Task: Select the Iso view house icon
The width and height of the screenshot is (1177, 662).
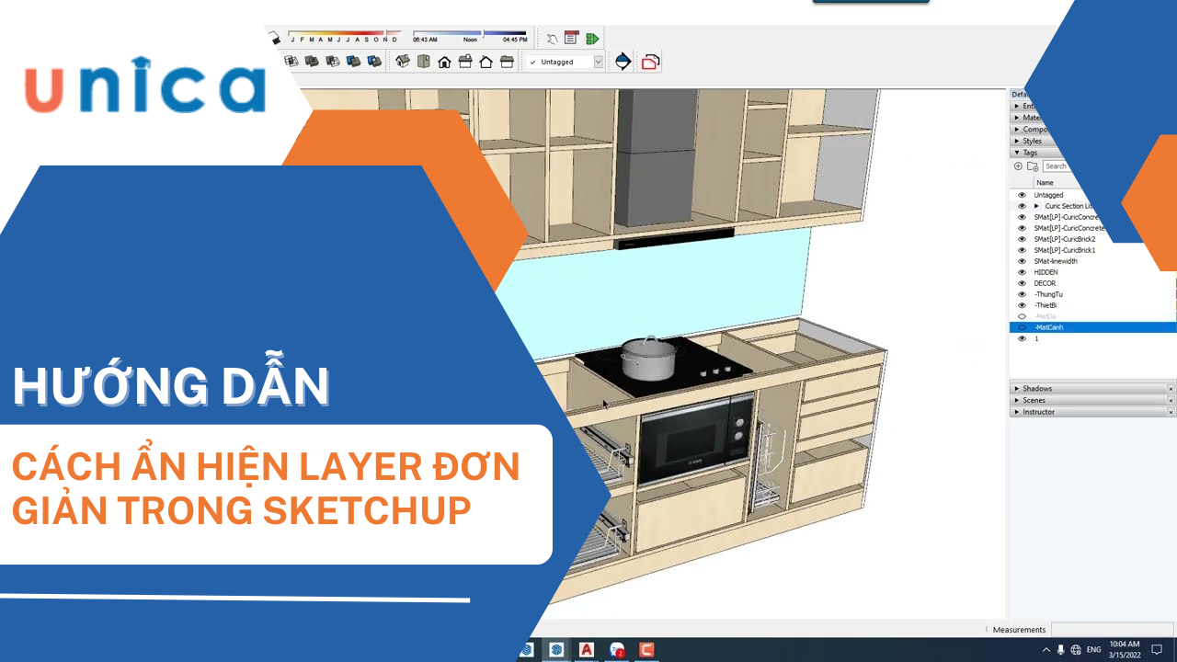Action: click(403, 62)
